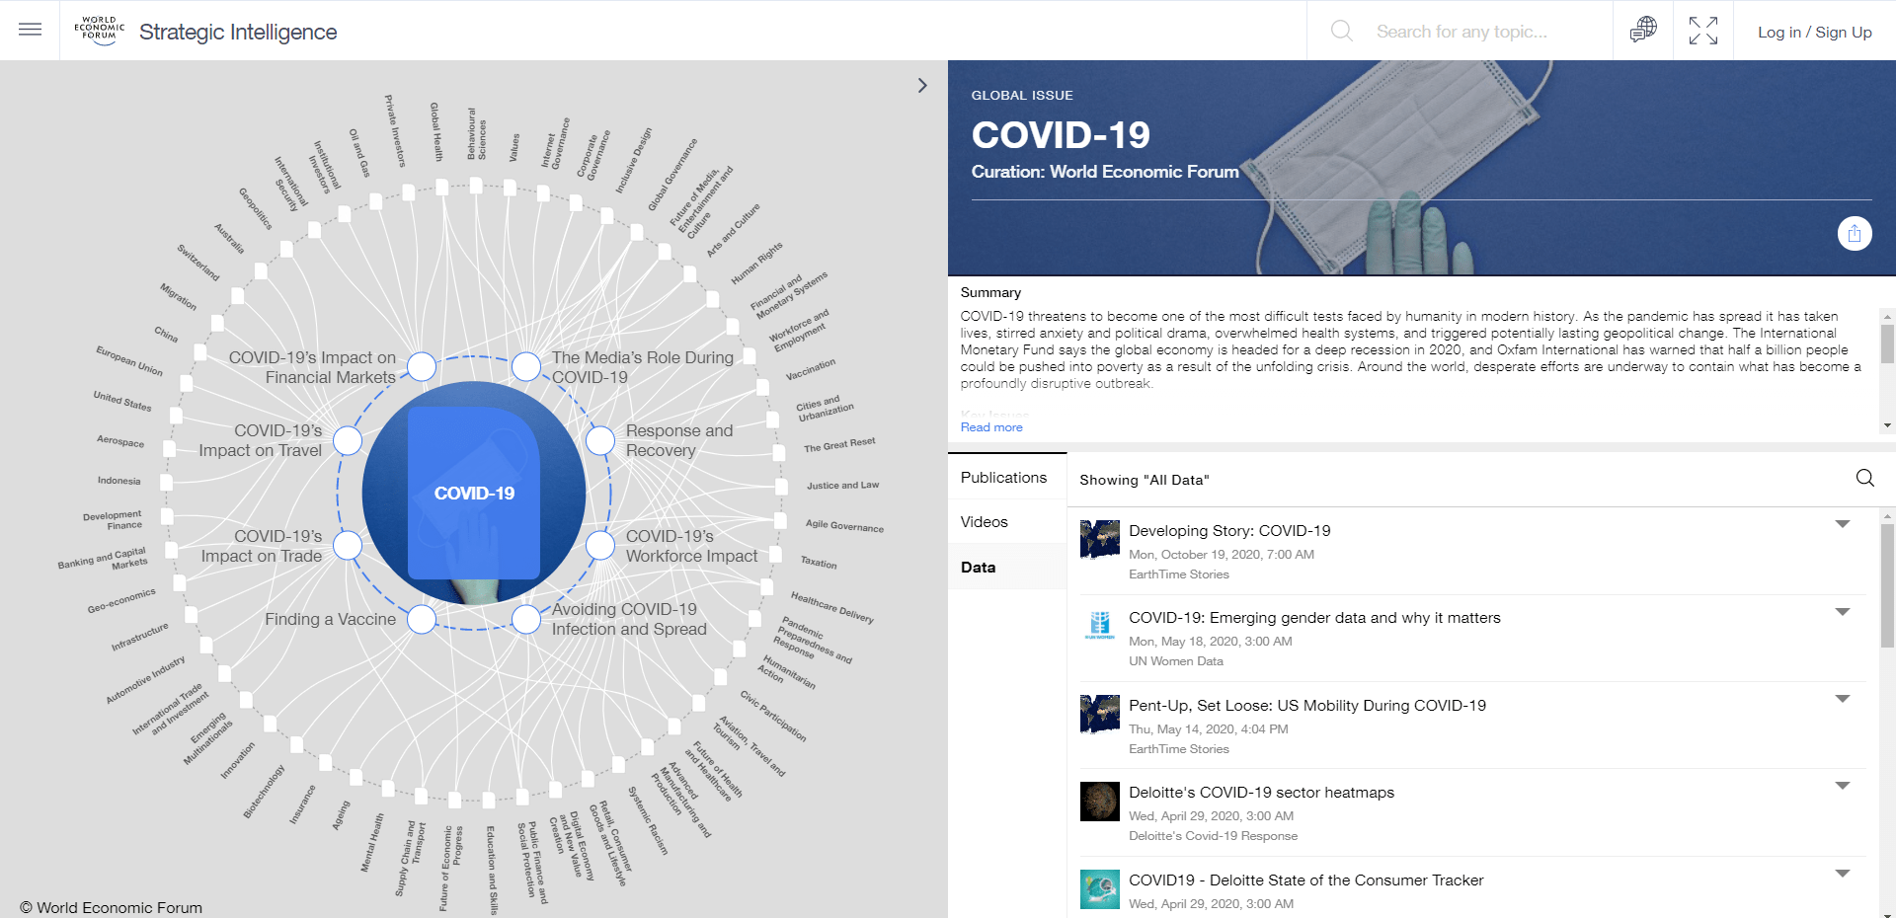This screenshot has height=918, width=1896.
Task: Open Pent-Up, Set Loose: US Mobility title
Action: pos(1307,706)
